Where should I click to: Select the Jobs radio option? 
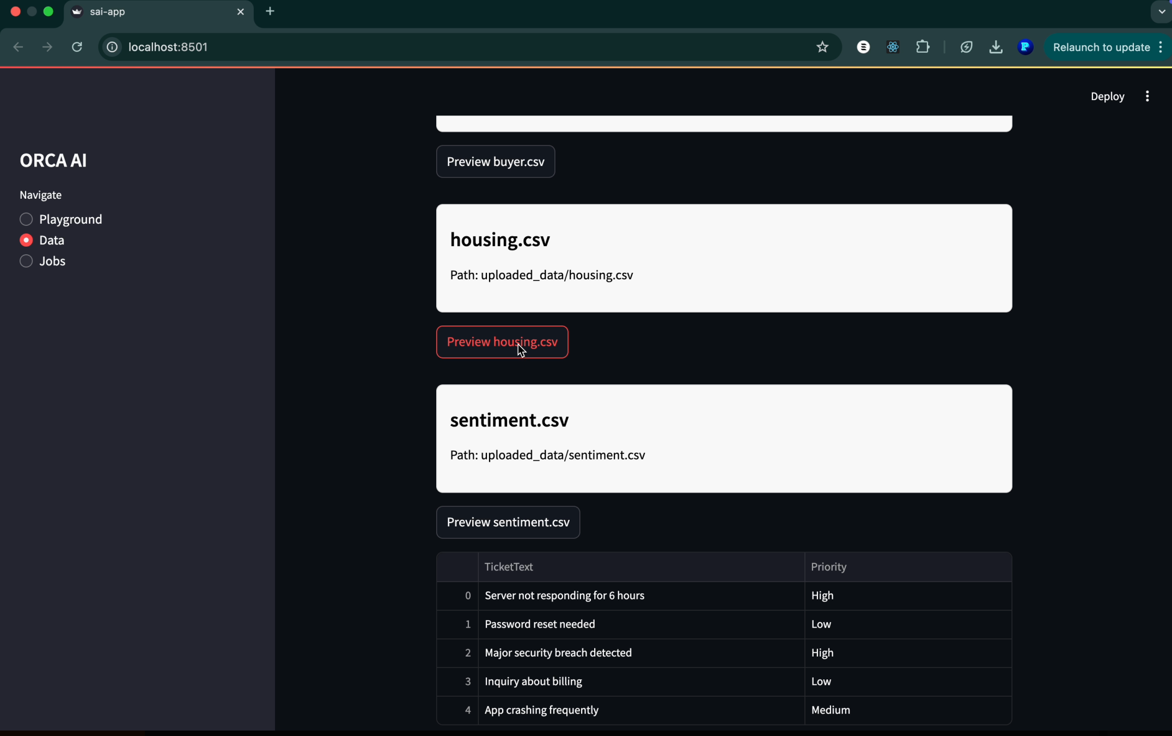click(x=26, y=261)
